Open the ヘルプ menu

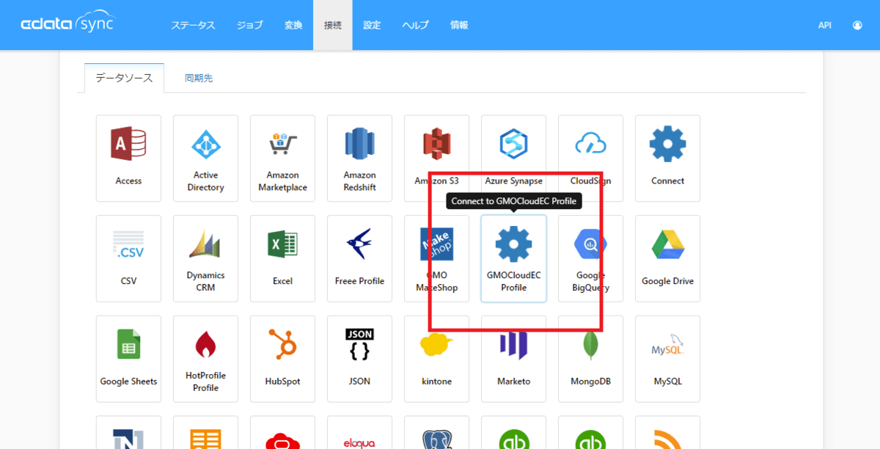[x=415, y=25]
